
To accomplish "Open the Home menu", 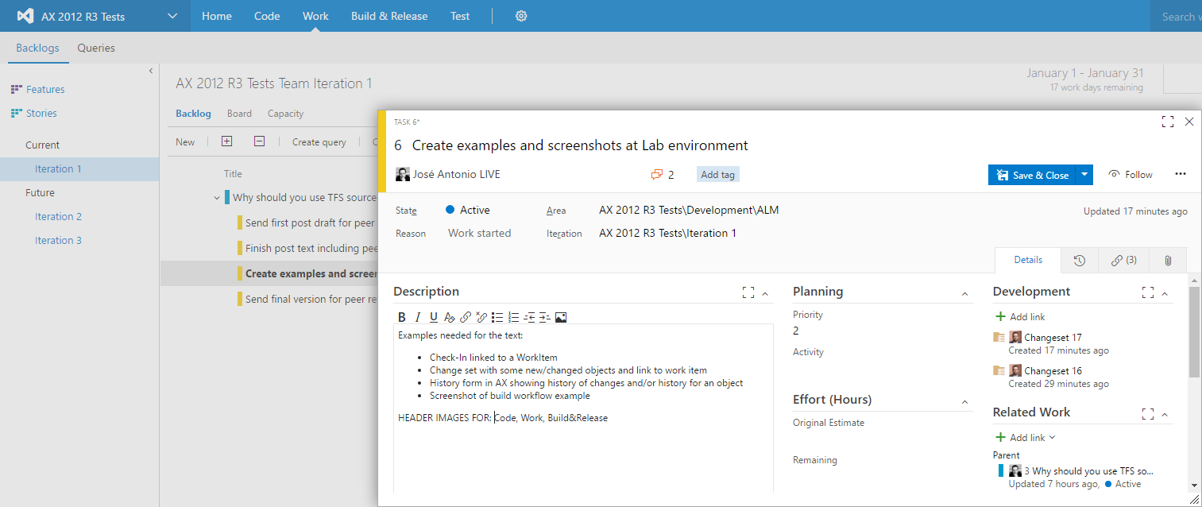I will 217,16.
